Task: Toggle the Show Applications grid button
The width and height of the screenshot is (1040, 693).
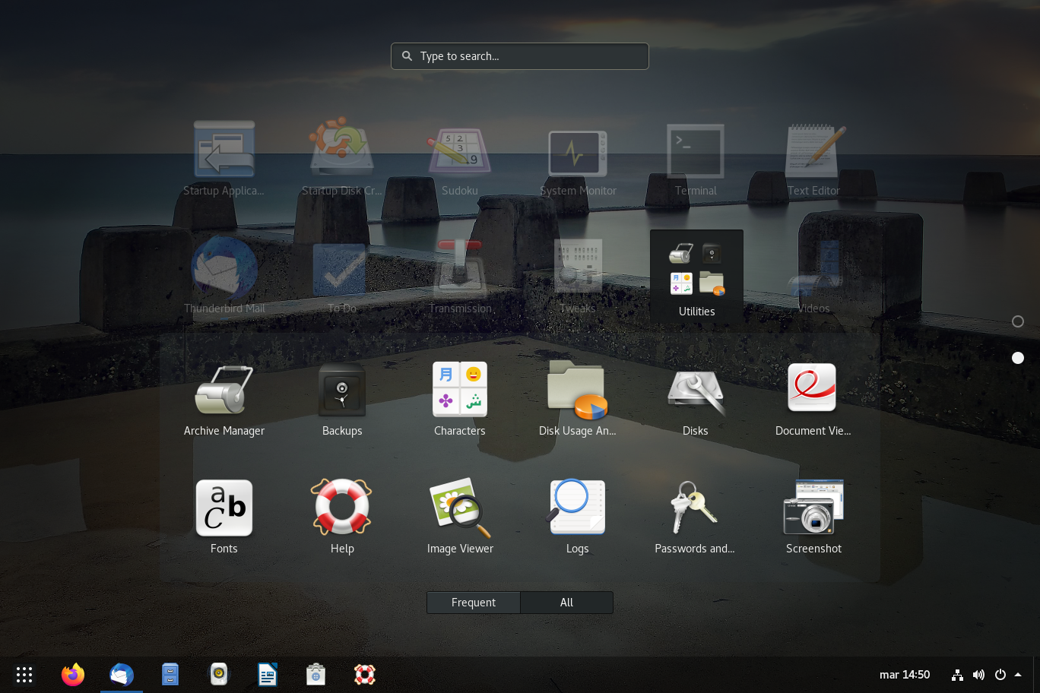Action: 24,675
